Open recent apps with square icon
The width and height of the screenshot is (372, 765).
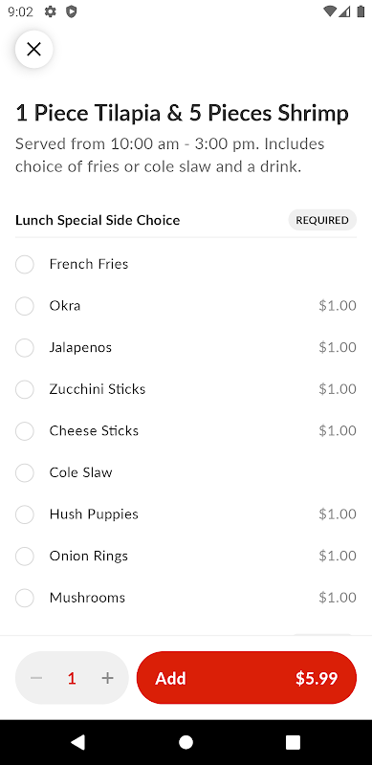293,742
